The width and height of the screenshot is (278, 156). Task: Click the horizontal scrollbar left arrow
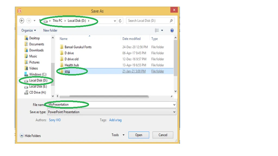pyautogui.click(x=58, y=96)
